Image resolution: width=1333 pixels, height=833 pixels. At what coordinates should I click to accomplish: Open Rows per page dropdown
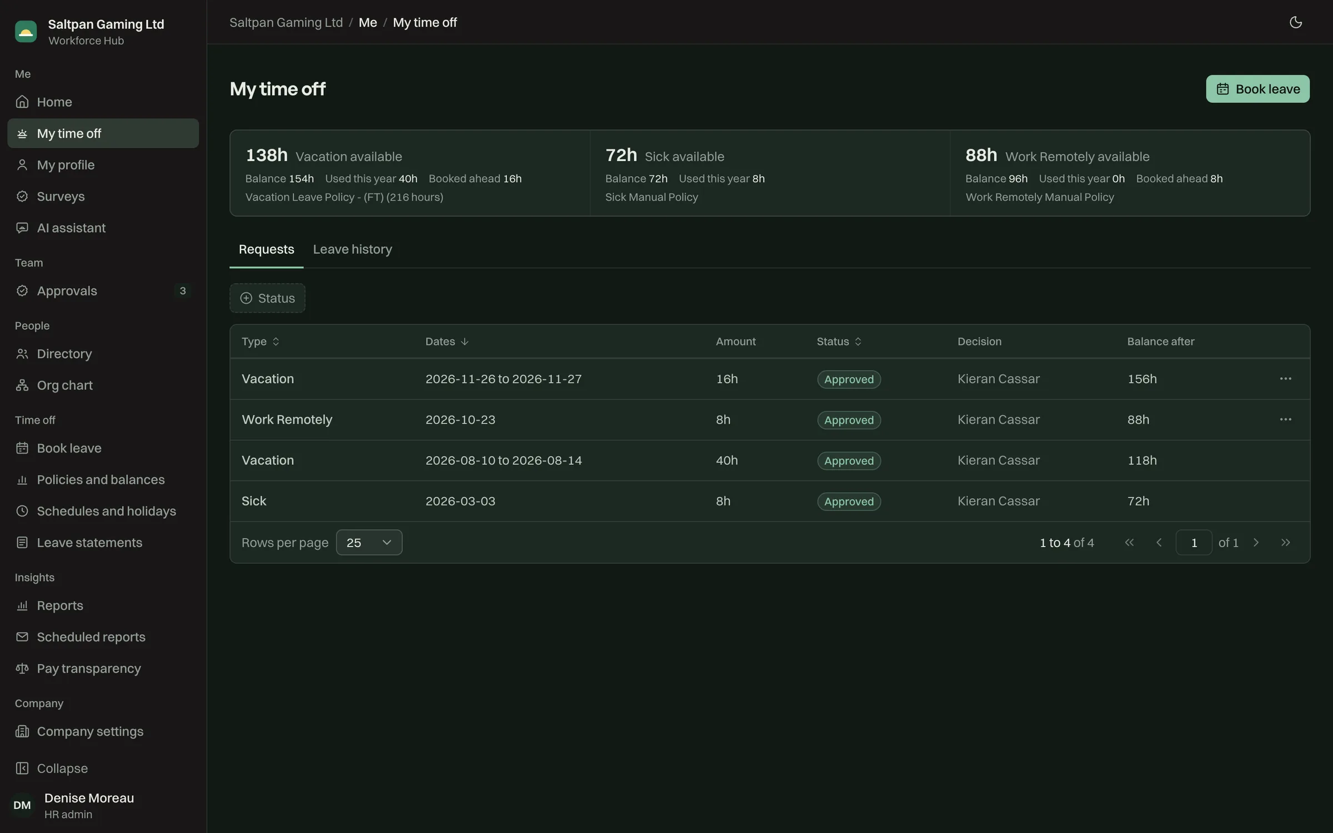[369, 543]
